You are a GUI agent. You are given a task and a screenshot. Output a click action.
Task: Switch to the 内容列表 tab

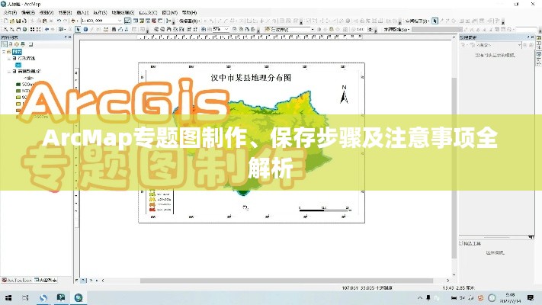(46, 280)
